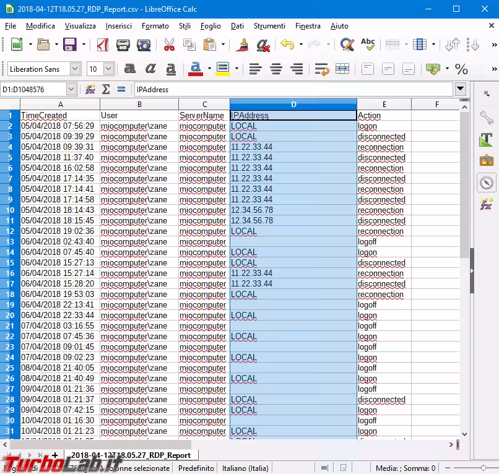Screen dimensions: 499x474
Task: Open sidebar Gallery panel
Action: 487,161
